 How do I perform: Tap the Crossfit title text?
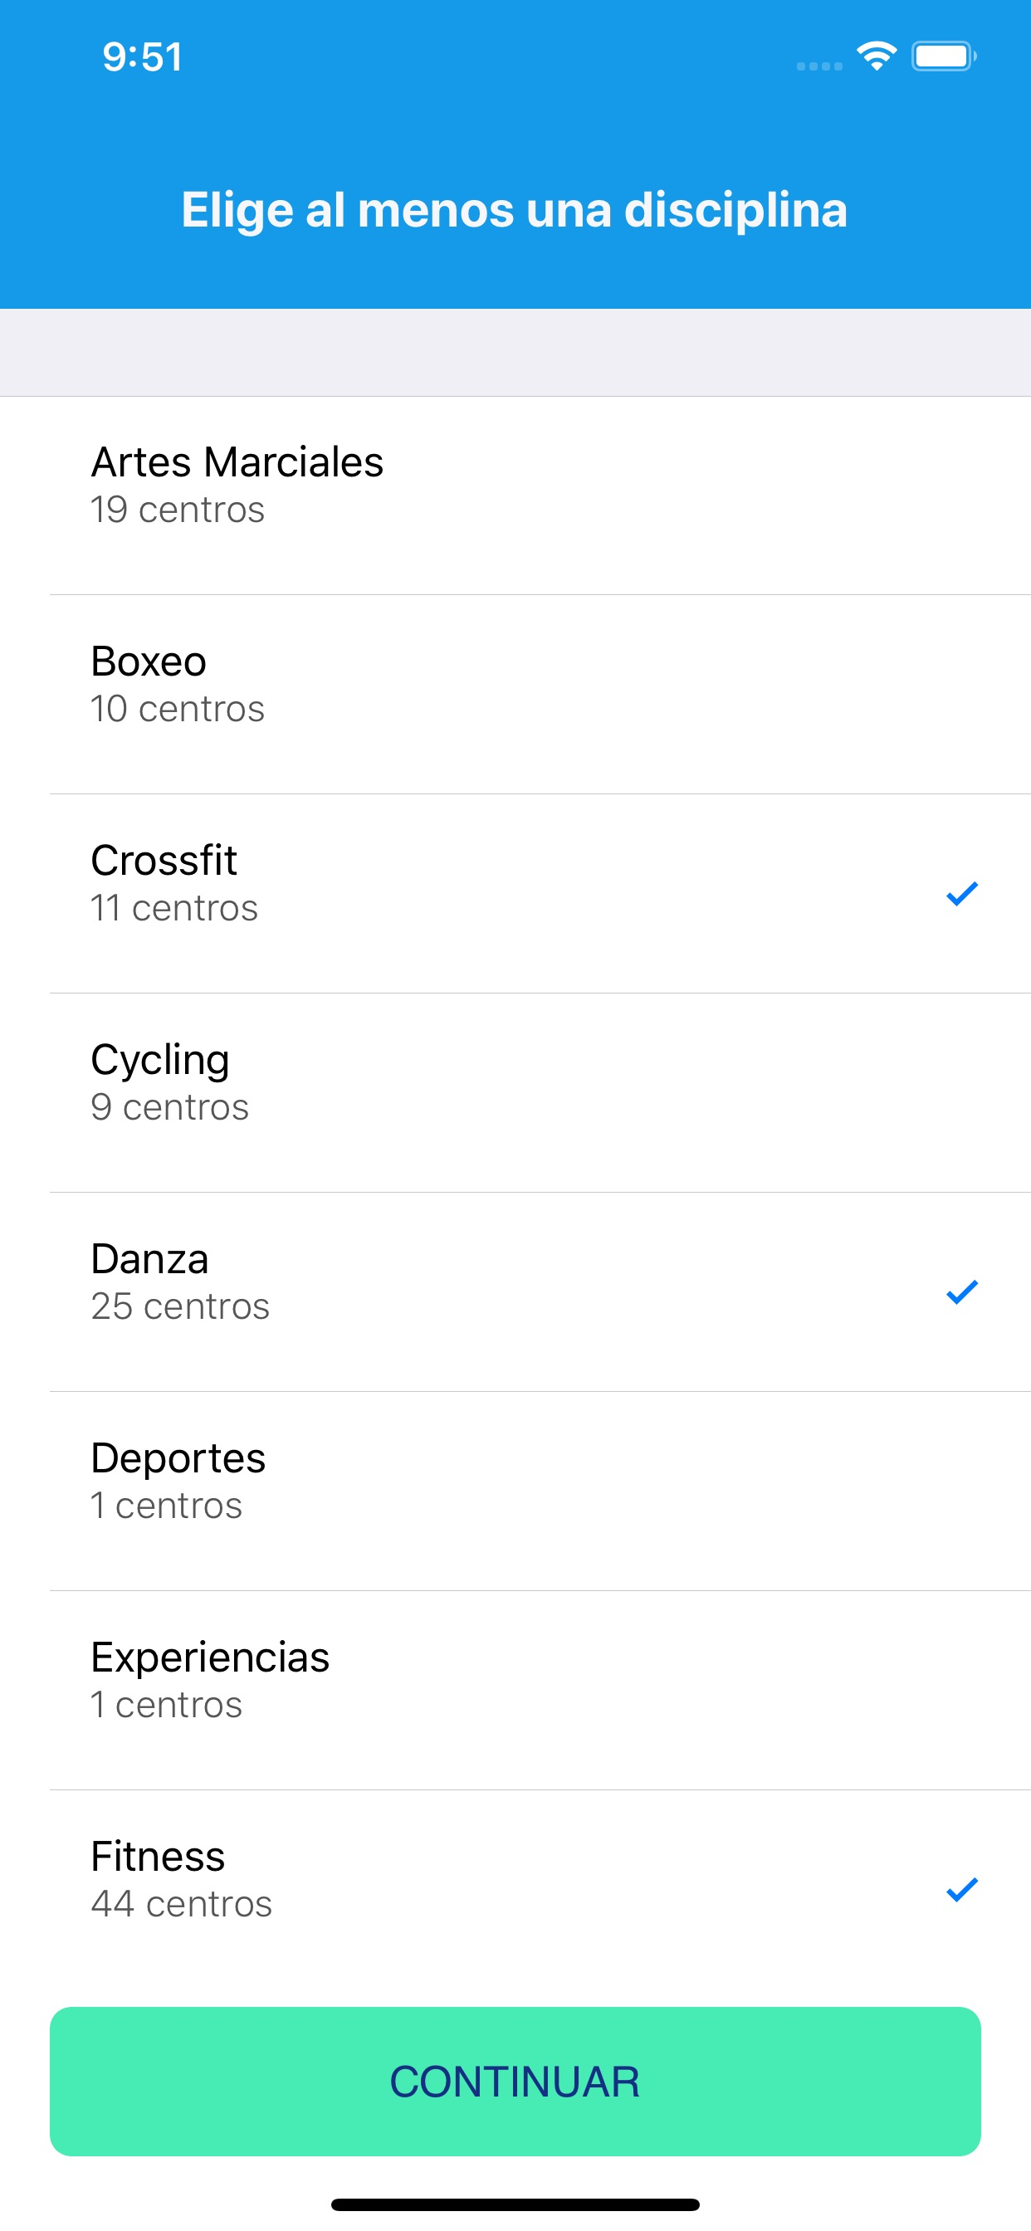(x=164, y=861)
